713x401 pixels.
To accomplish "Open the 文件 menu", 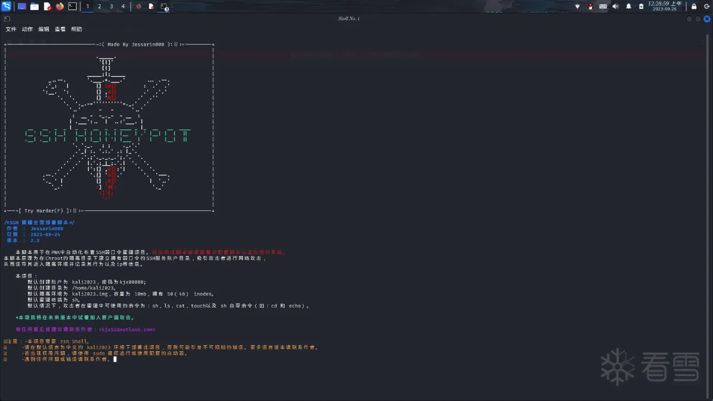I will point(11,29).
